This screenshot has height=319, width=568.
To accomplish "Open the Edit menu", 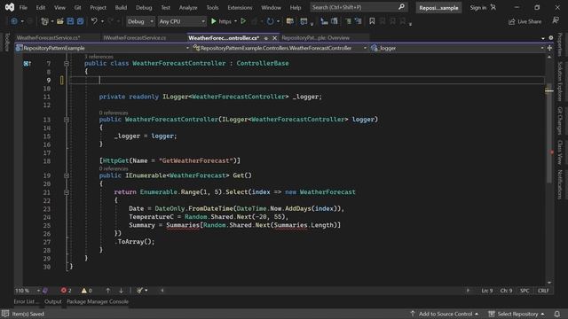I will coord(41,7).
